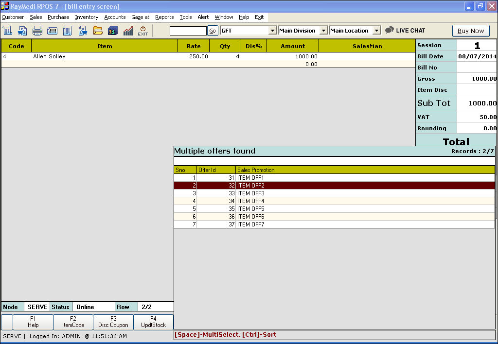Expand the Main Location dropdown
498x344 pixels.
376,31
